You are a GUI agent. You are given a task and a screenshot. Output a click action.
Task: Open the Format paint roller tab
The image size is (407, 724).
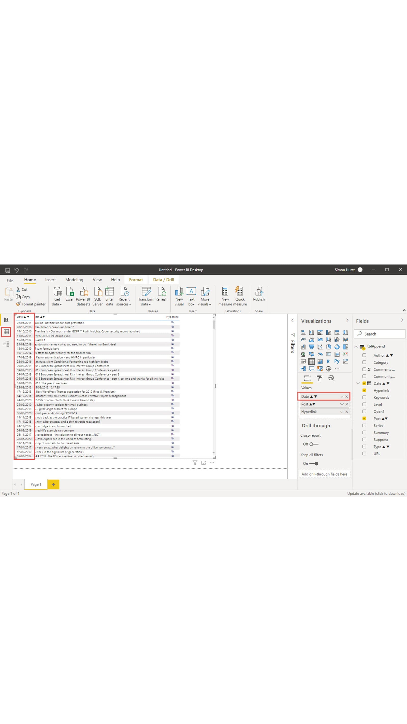319,378
